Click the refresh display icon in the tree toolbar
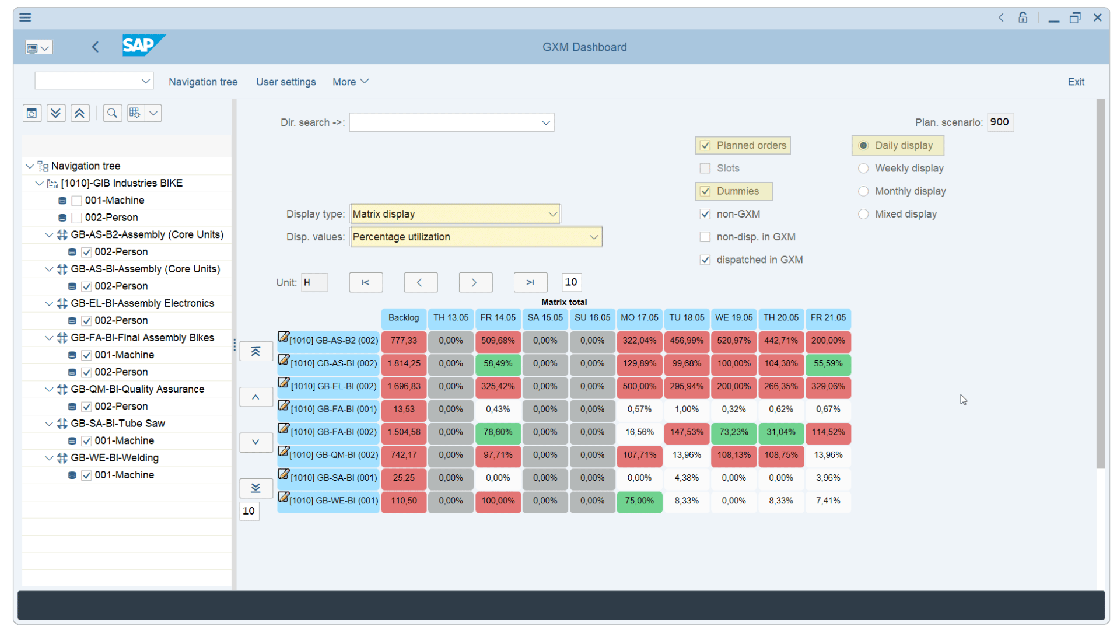1120x630 pixels. (x=32, y=113)
